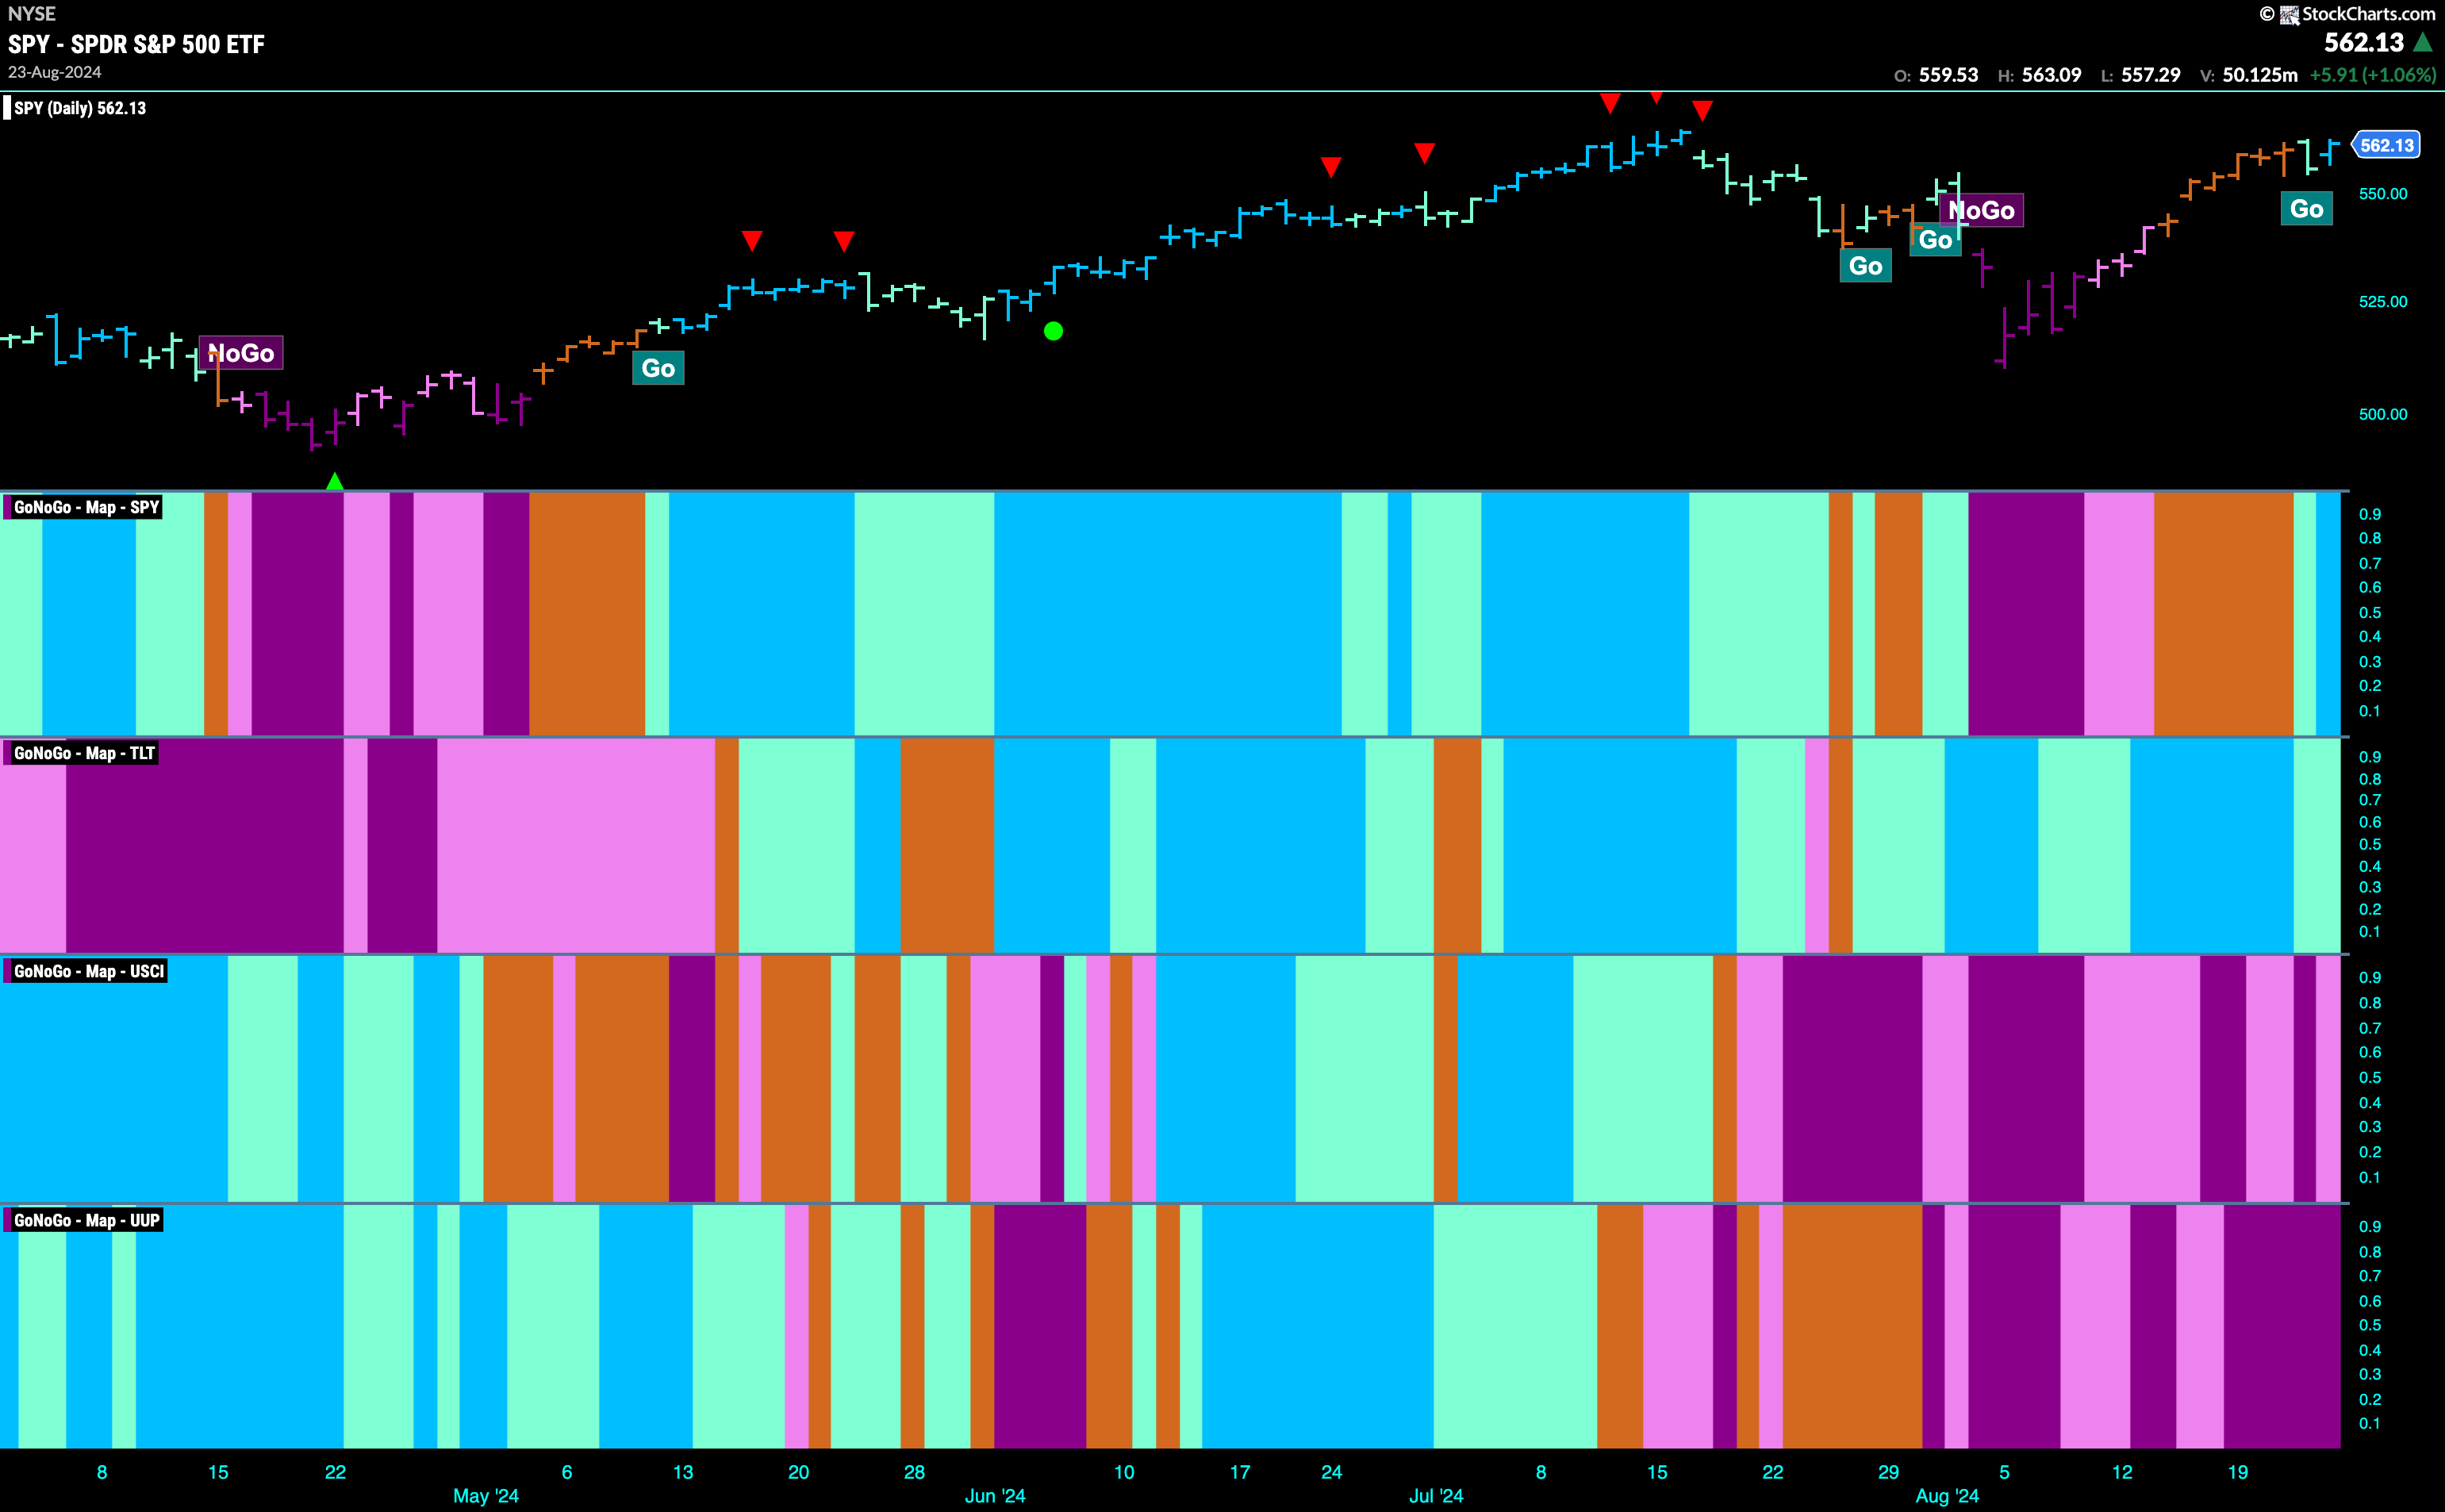Click the wide blue block in the UUP map in June
Screen dimensions: 2445x1512
[1317, 1326]
